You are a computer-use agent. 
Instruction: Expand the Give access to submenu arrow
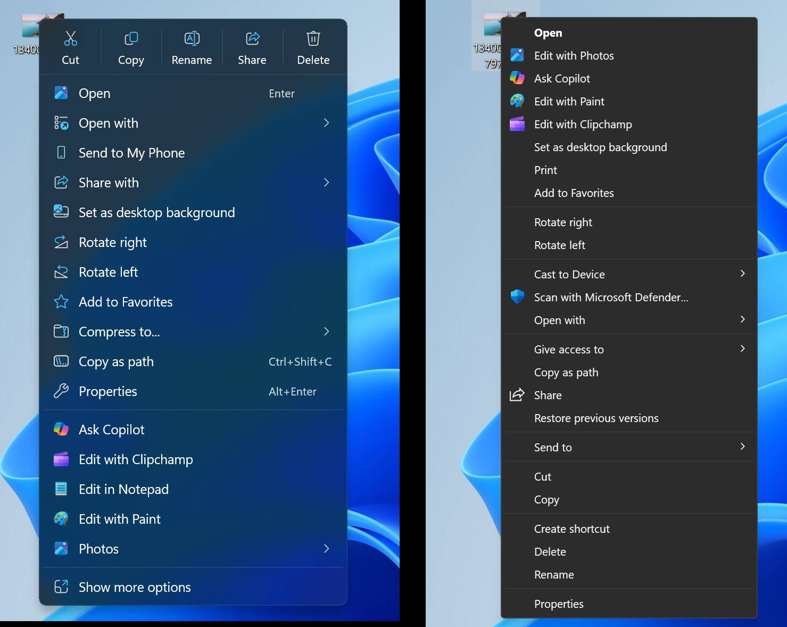tap(743, 349)
